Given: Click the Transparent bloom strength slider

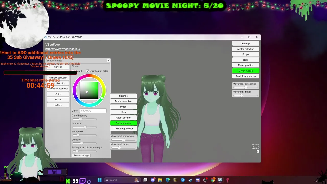Looking at the screenshot, I should [84, 151].
